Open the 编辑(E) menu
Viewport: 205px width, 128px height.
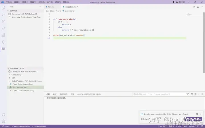[x=17, y=2]
